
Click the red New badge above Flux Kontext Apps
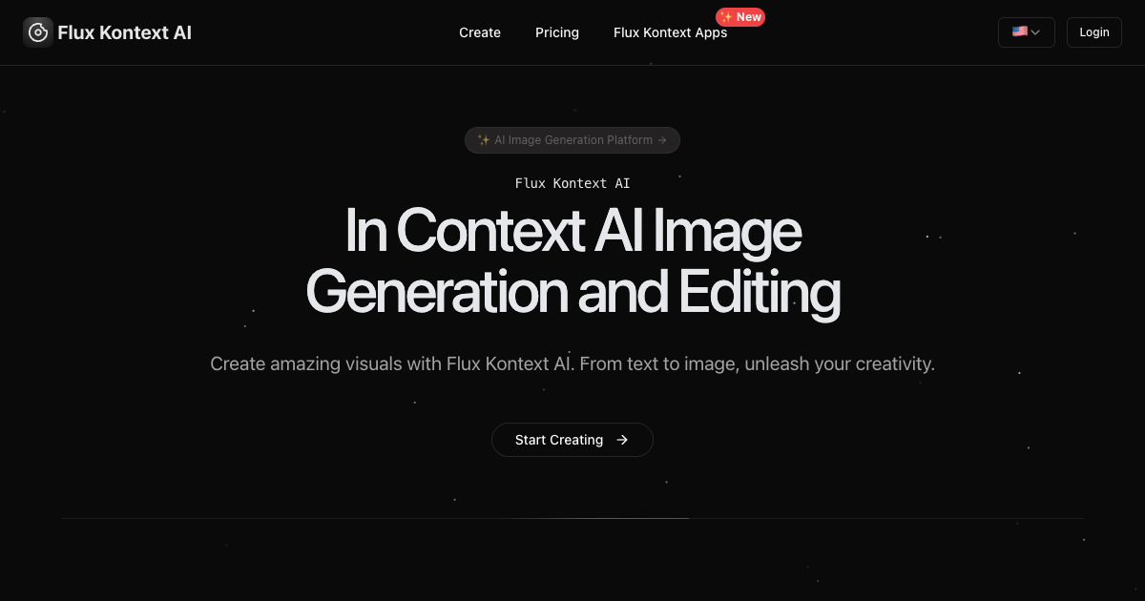pyautogui.click(x=740, y=16)
